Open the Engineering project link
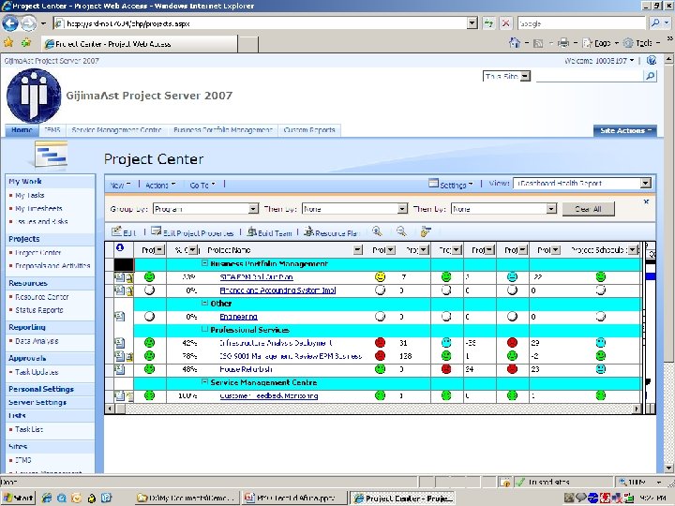This screenshot has width=675, height=506. point(238,317)
